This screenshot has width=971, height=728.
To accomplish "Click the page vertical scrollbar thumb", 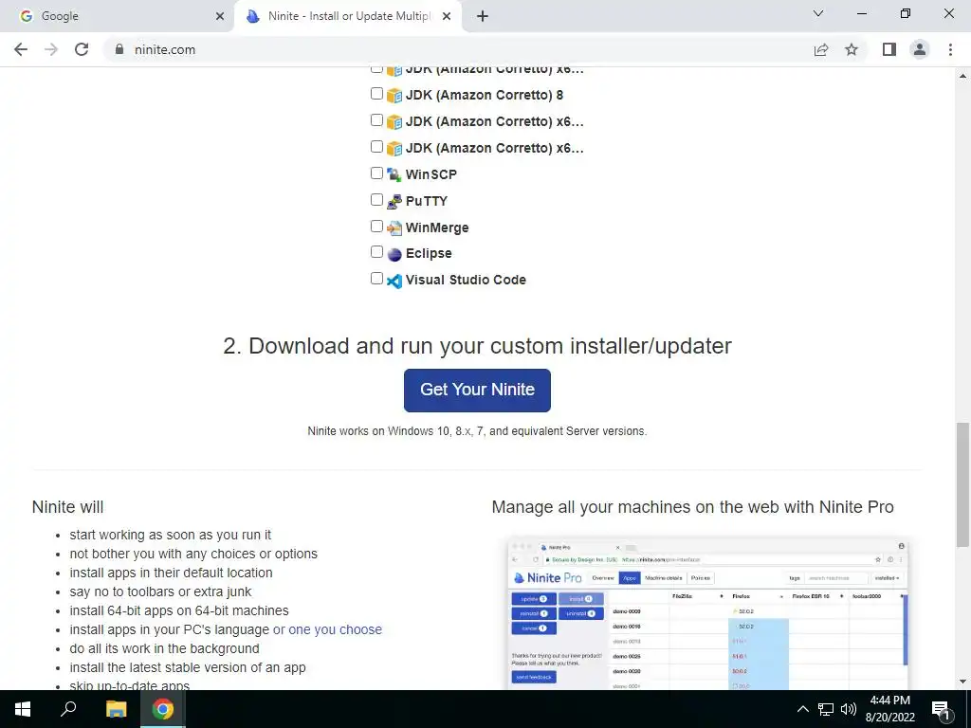I will tap(962, 484).
